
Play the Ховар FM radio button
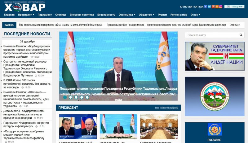pos(234,6)
